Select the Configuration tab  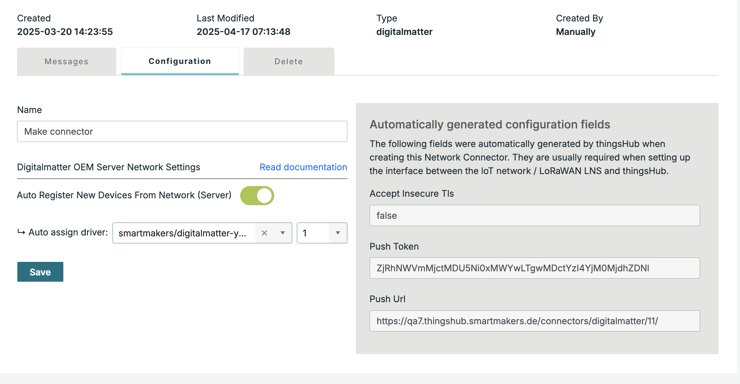point(180,61)
